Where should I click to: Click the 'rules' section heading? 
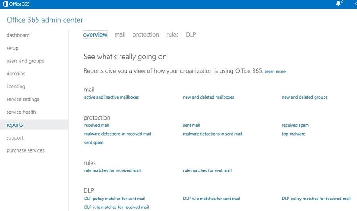[x=90, y=163]
